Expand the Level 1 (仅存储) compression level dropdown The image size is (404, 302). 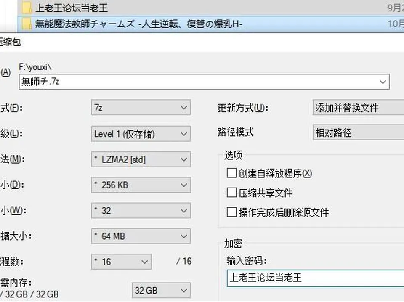click(141, 134)
